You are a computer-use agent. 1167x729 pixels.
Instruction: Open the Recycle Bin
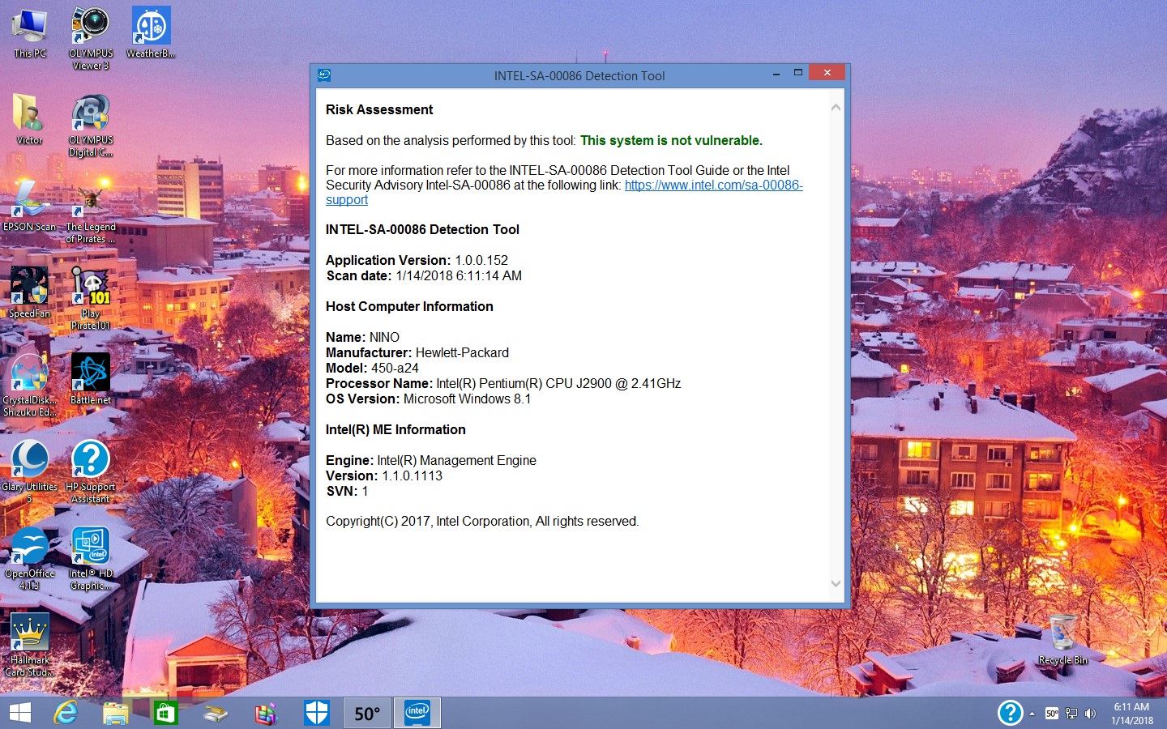[x=1062, y=632]
